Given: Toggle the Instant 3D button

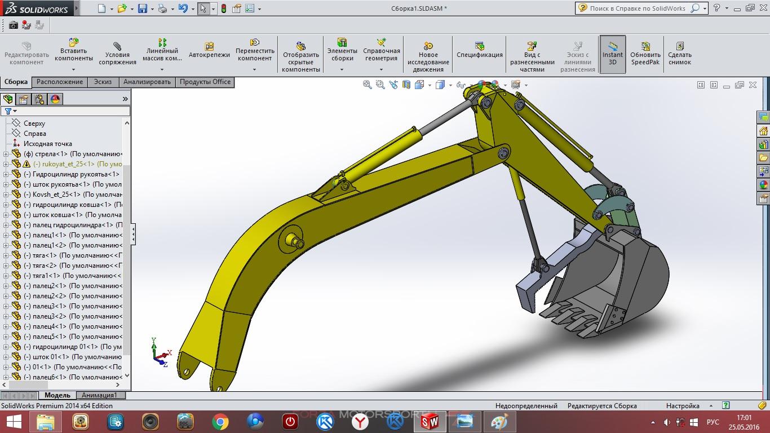Looking at the screenshot, I should 612,55.
